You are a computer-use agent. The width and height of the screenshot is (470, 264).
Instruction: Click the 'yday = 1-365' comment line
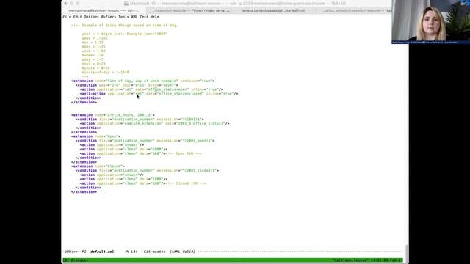tap(95, 38)
